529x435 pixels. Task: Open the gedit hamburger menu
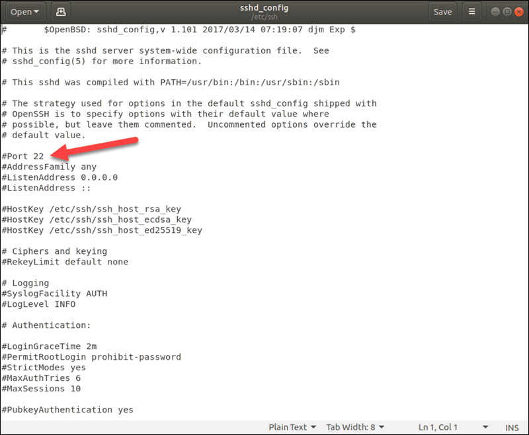coord(473,11)
